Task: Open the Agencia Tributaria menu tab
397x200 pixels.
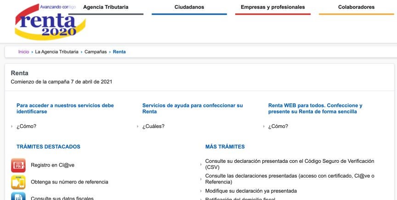Action: [106, 7]
